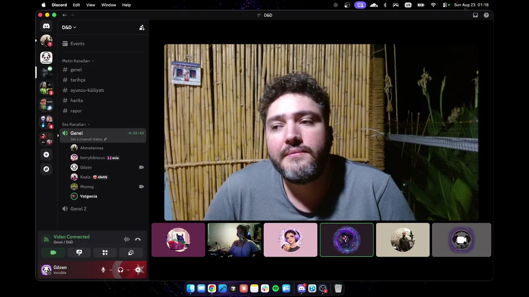Open Discord direct messages home icon
The image size is (529, 297).
tap(46, 26)
